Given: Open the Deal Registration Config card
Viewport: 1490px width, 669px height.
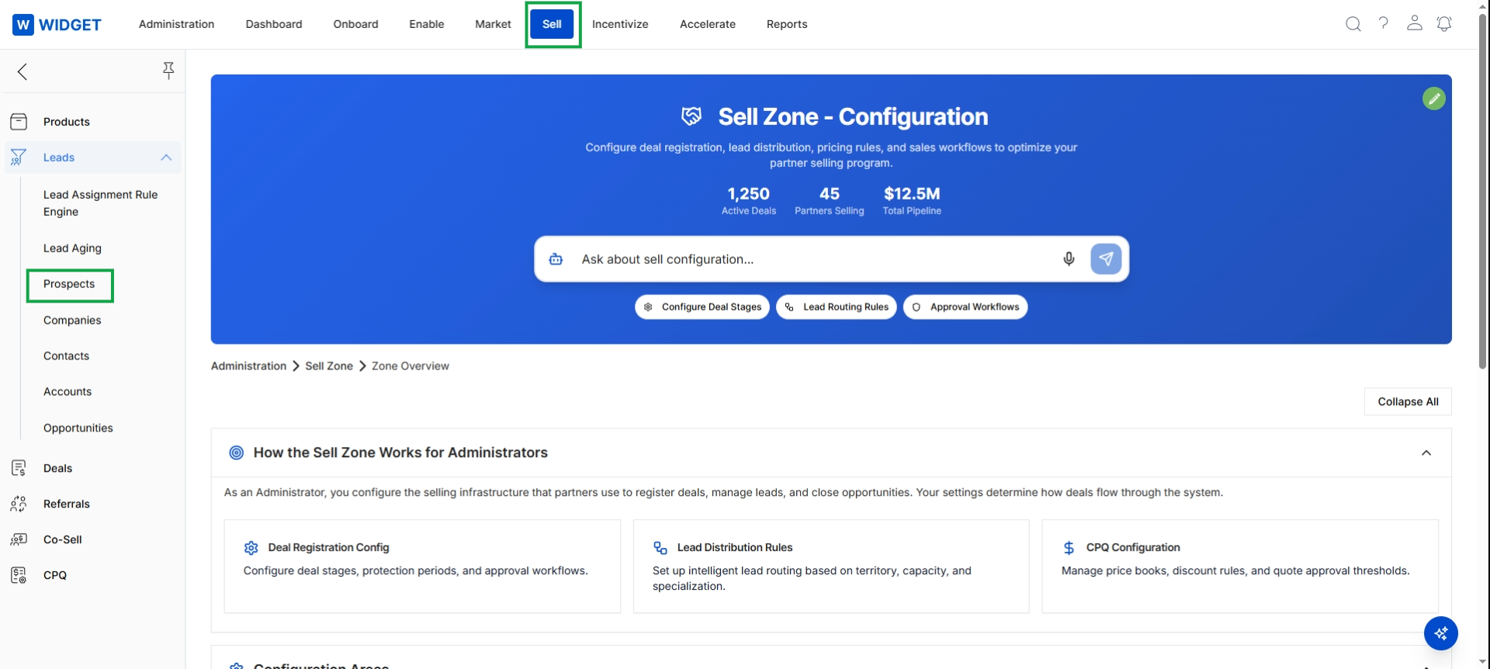Looking at the screenshot, I should [422, 567].
